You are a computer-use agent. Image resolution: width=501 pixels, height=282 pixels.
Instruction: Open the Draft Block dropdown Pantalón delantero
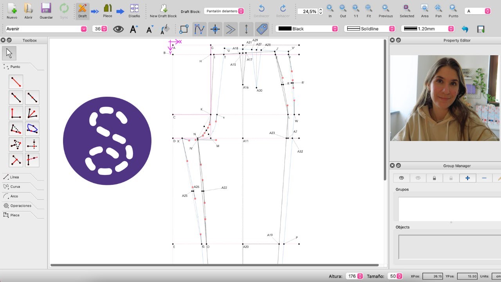(224, 11)
